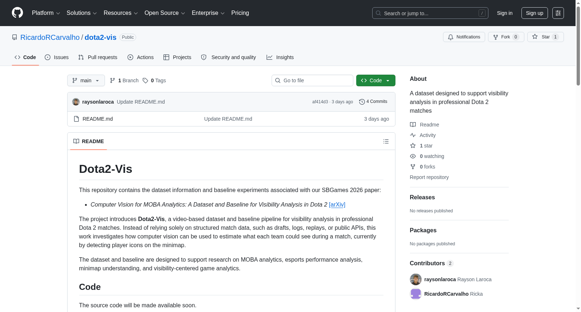This screenshot has width=581, height=312.
Task: Switch to the Actions tab
Action: click(x=141, y=57)
